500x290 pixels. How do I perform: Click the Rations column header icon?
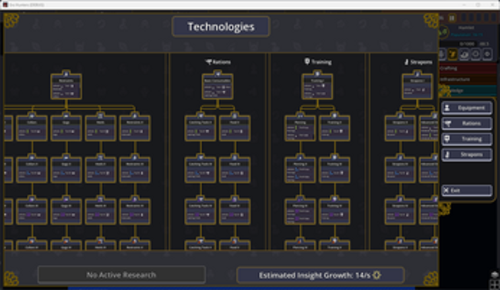click(x=209, y=62)
